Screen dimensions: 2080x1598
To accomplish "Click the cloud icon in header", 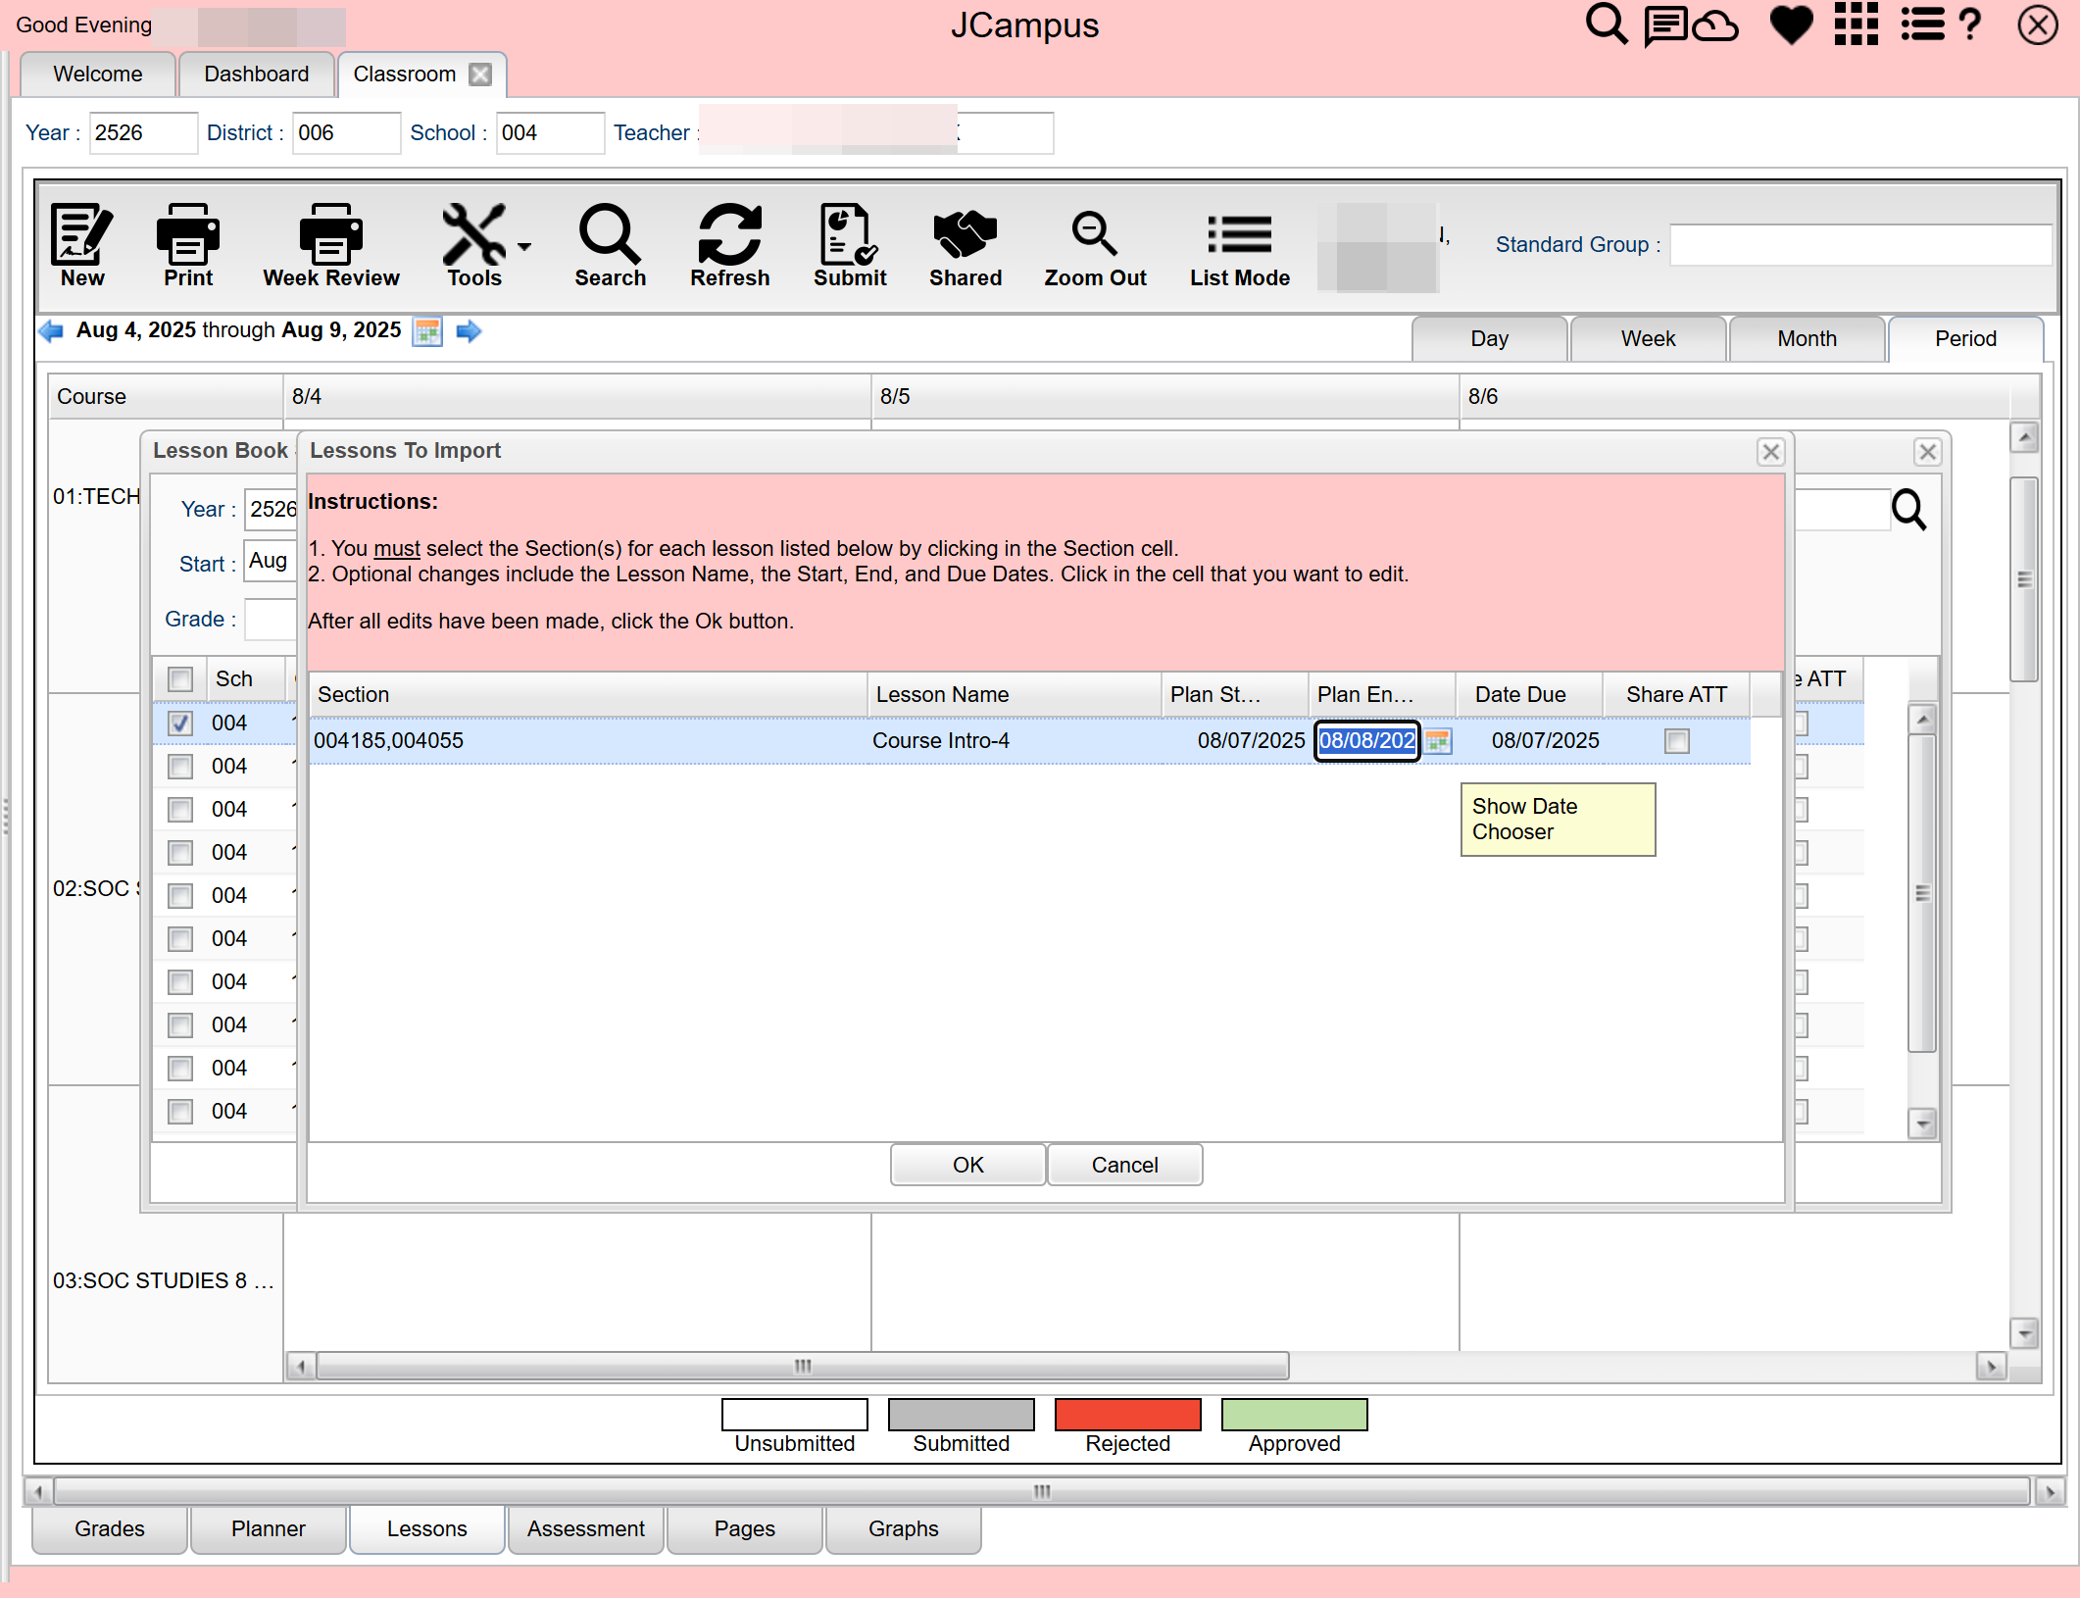I will pyautogui.click(x=1715, y=26).
